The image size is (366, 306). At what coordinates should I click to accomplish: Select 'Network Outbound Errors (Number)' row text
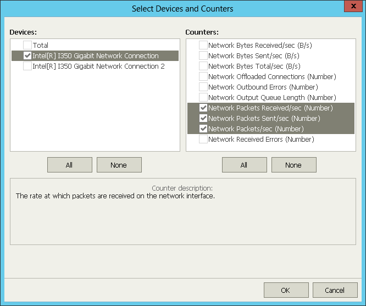point(263,87)
